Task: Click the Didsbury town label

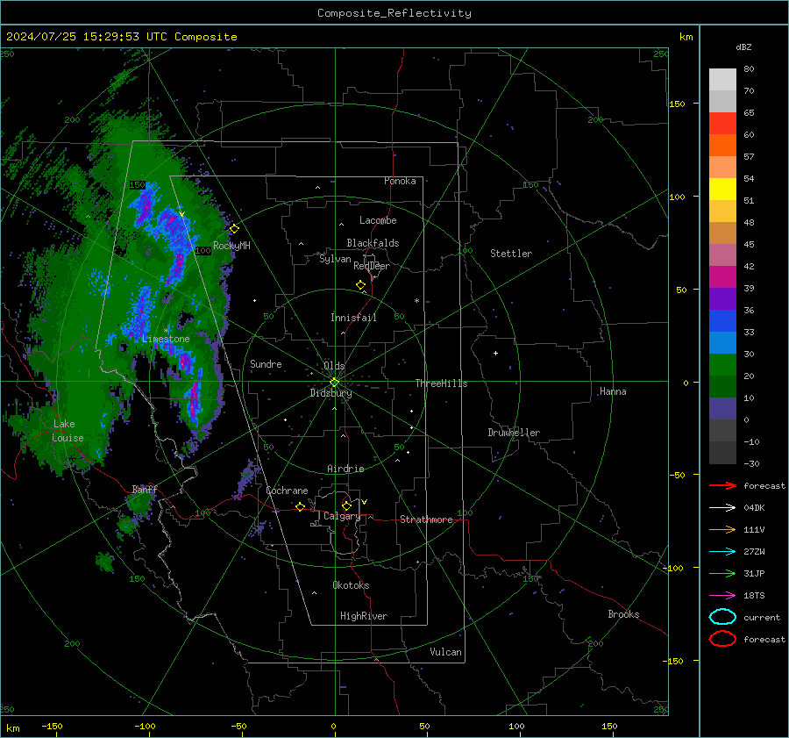Action: tap(331, 393)
